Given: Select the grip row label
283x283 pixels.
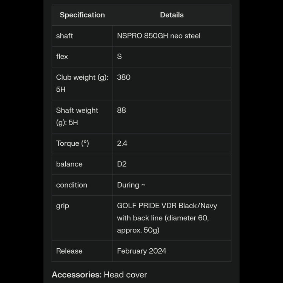Looking at the screenshot, I should (62, 206).
